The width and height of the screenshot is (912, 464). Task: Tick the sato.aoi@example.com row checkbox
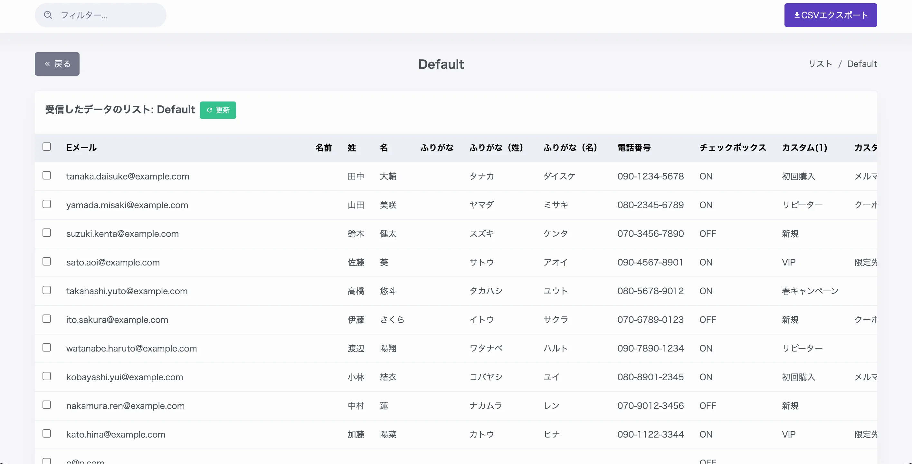pyautogui.click(x=47, y=261)
